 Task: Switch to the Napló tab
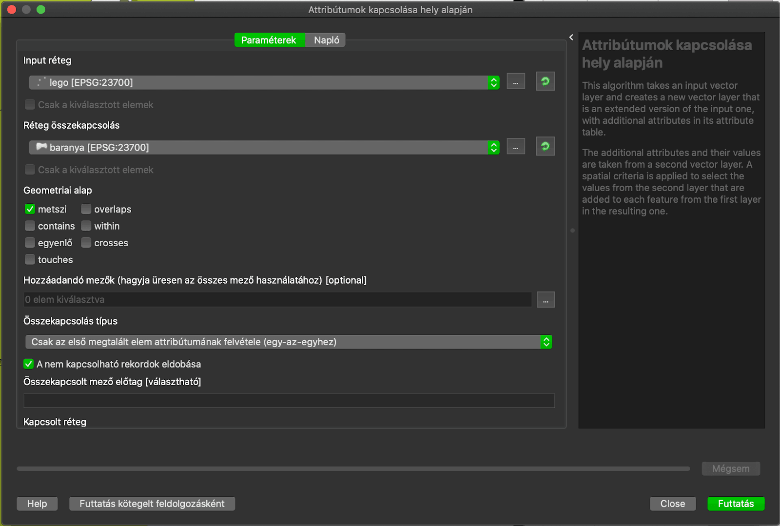(x=326, y=40)
